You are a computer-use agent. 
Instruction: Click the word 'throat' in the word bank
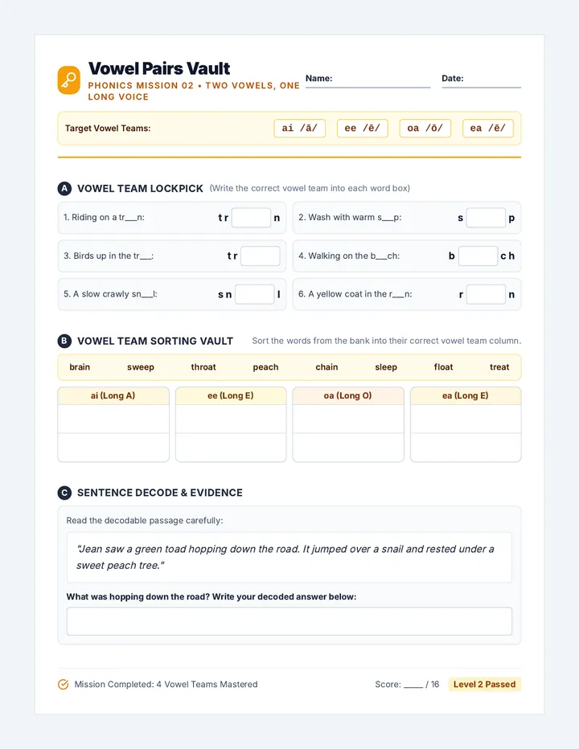(x=203, y=366)
